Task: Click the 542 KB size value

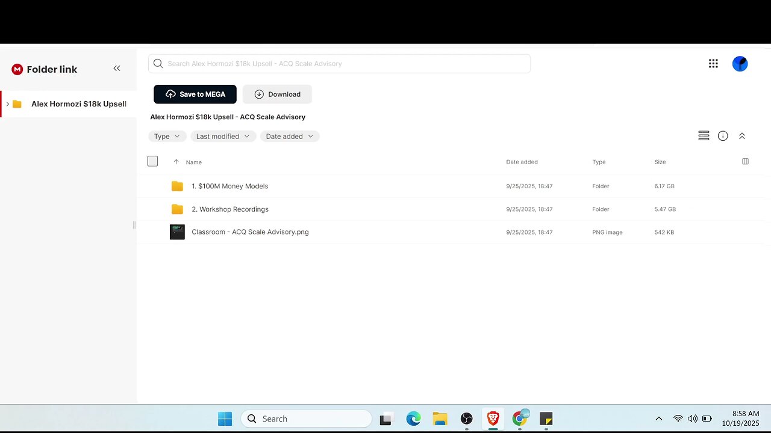Action: point(664,232)
